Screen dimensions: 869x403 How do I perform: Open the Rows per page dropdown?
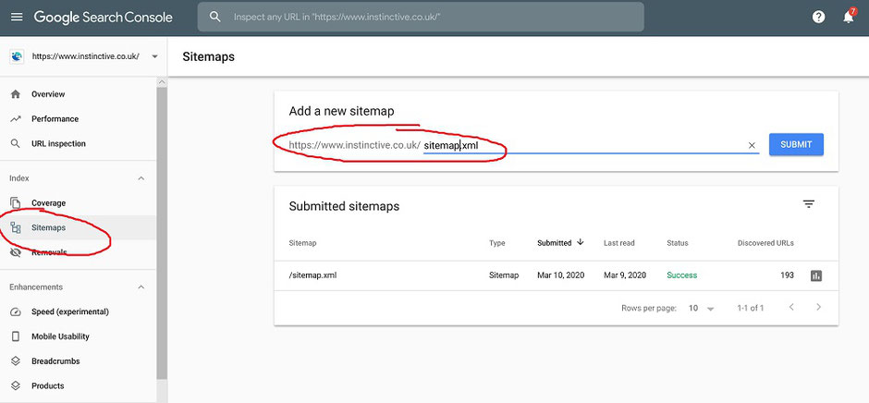coord(702,308)
